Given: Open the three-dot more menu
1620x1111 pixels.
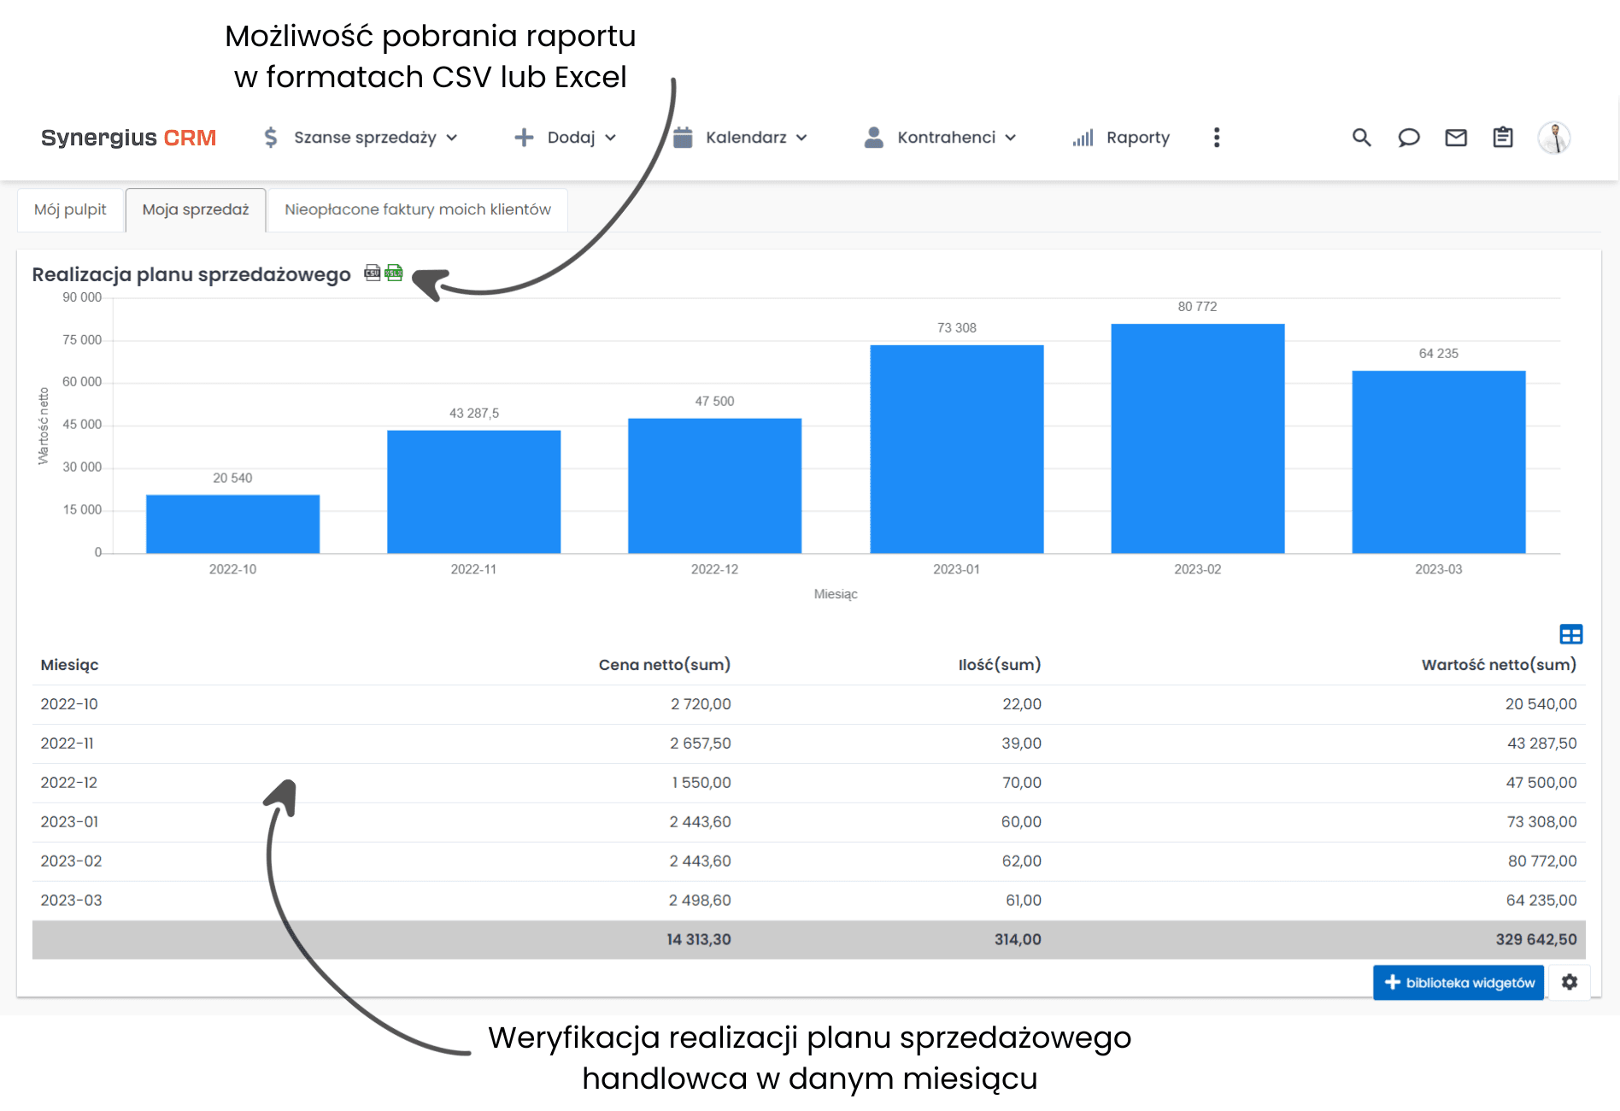Looking at the screenshot, I should point(1217,138).
